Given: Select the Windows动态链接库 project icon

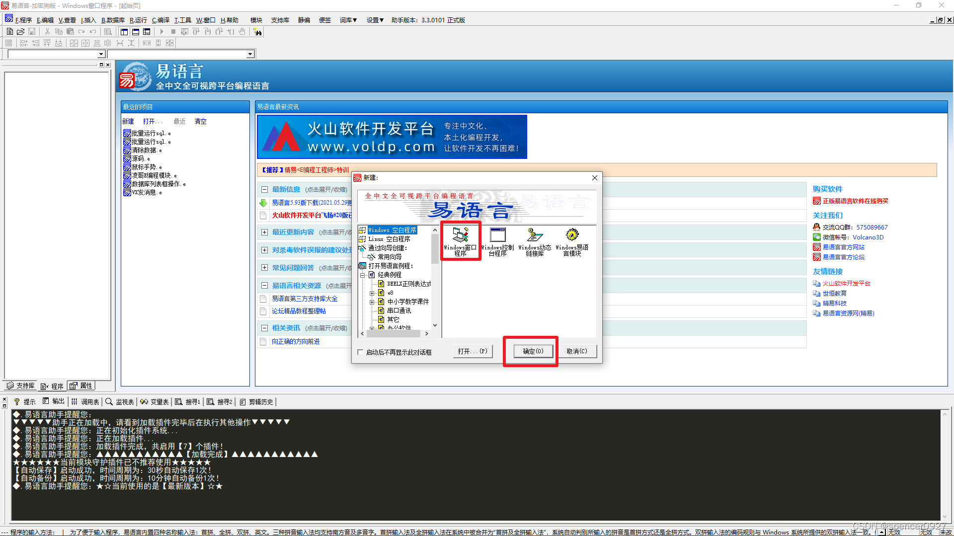Looking at the screenshot, I should click(x=535, y=241).
